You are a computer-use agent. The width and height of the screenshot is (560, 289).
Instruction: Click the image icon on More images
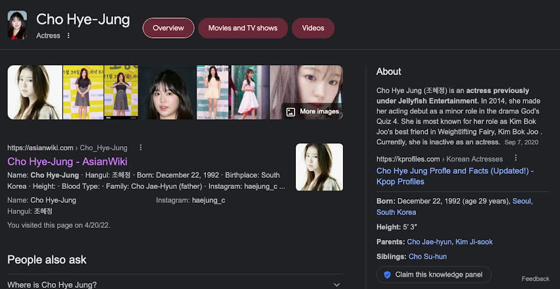click(290, 112)
